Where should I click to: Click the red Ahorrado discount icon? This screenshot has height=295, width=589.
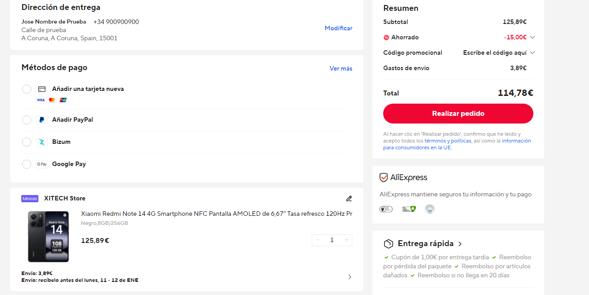click(386, 38)
